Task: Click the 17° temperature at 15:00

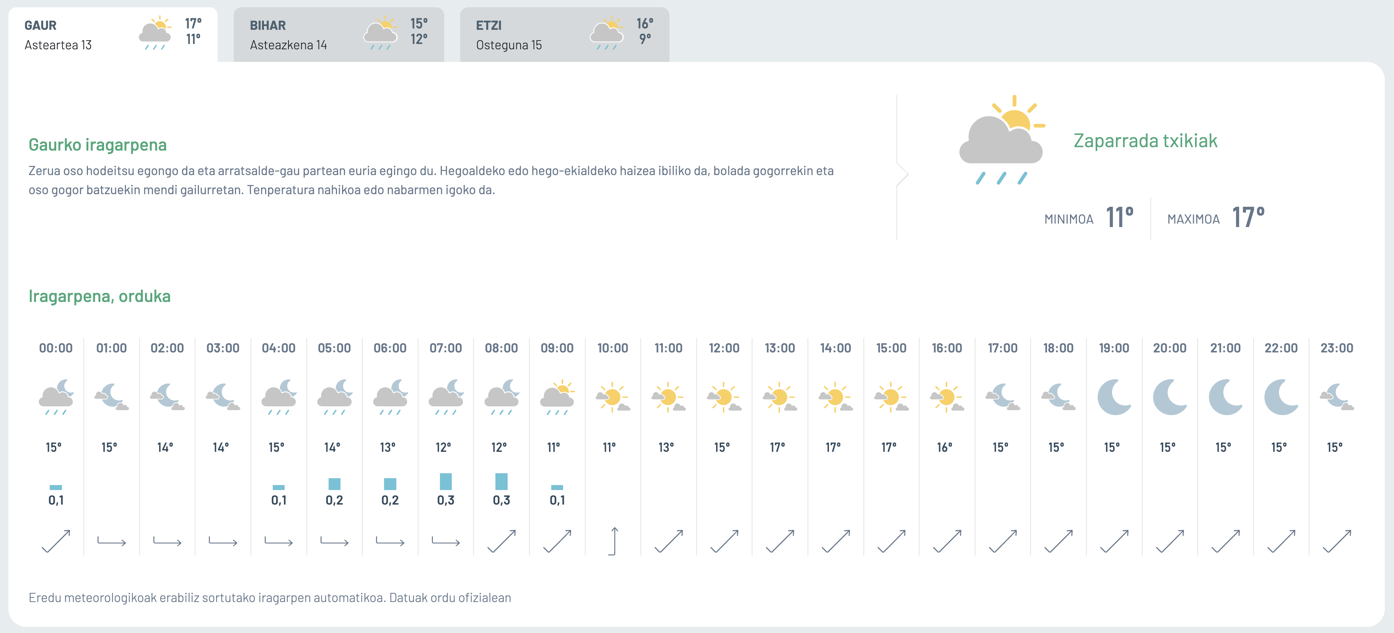Action: tap(889, 448)
